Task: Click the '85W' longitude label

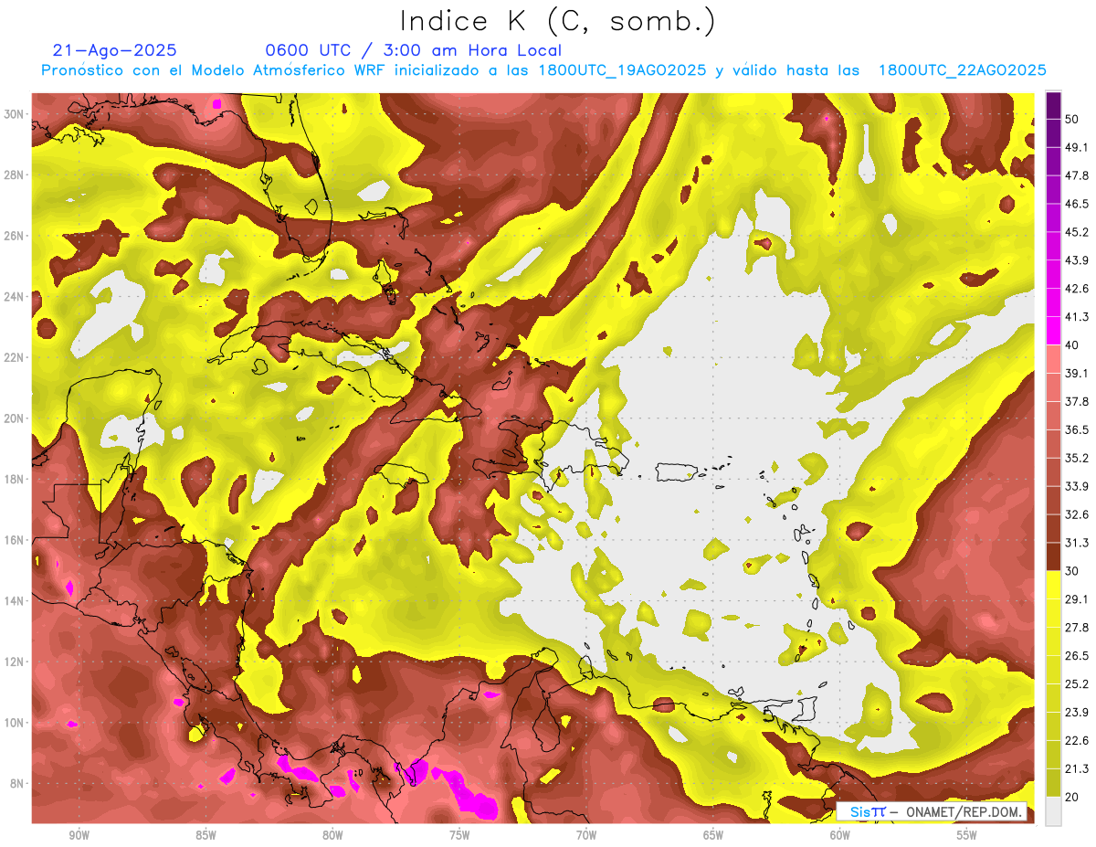Action: [205, 834]
